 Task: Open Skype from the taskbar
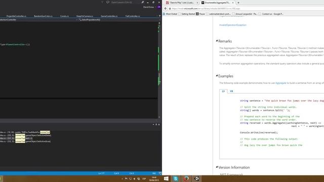tap(176, 178)
